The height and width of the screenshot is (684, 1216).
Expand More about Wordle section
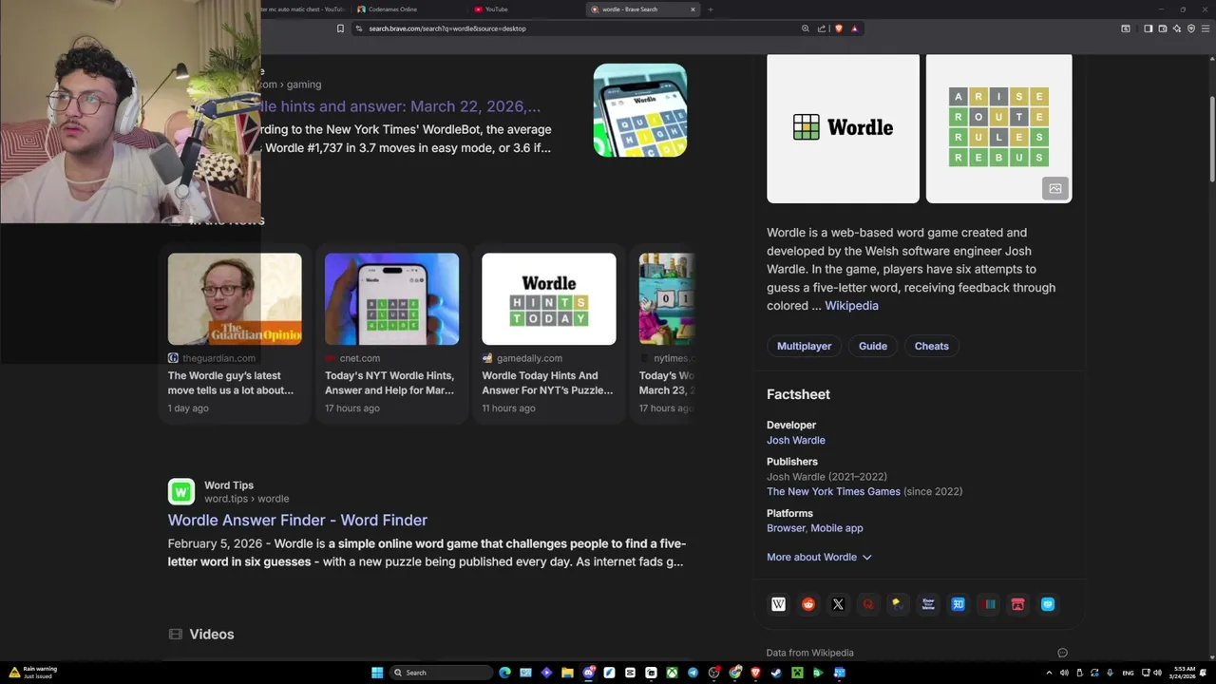click(x=819, y=557)
